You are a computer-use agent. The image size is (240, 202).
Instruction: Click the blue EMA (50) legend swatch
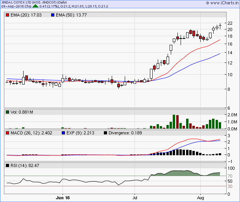pyautogui.click(x=53, y=15)
